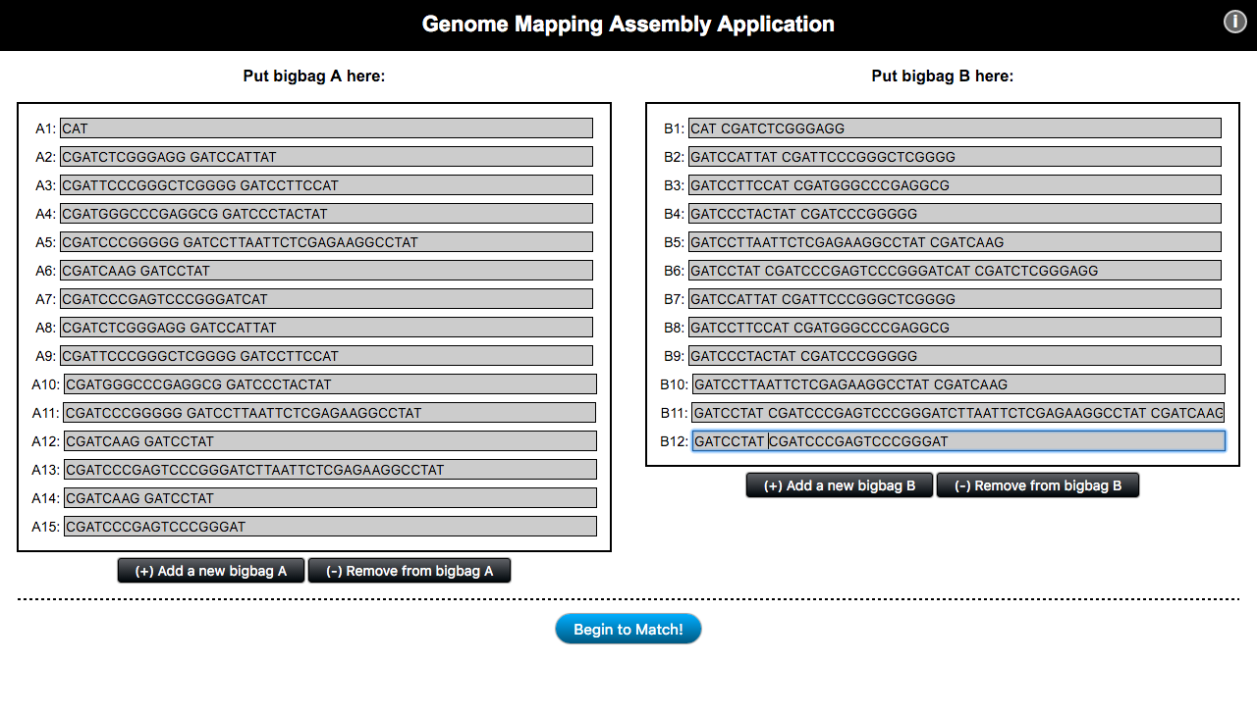Focus the A1 input containing CAT
The image size is (1257, 714).
point(326,128)
